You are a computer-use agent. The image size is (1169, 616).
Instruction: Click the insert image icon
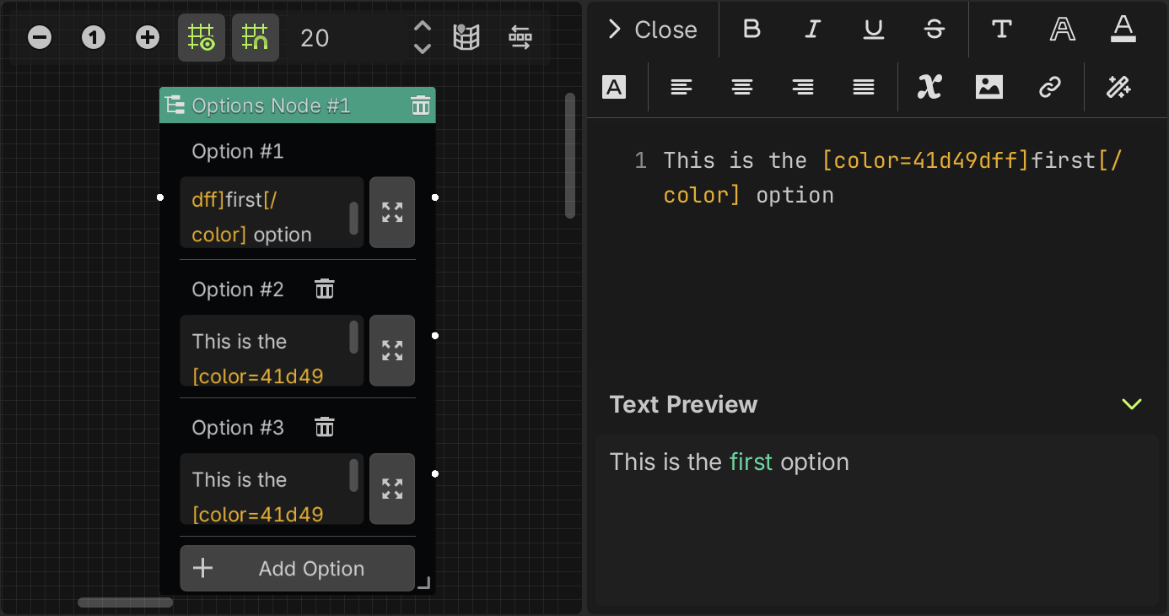989,87
